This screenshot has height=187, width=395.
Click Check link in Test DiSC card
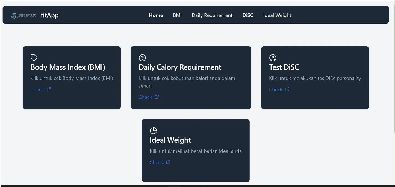(276, 90)
